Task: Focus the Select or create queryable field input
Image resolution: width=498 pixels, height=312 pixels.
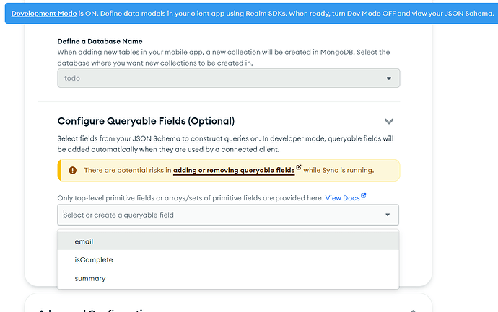Action: [217, 215]
